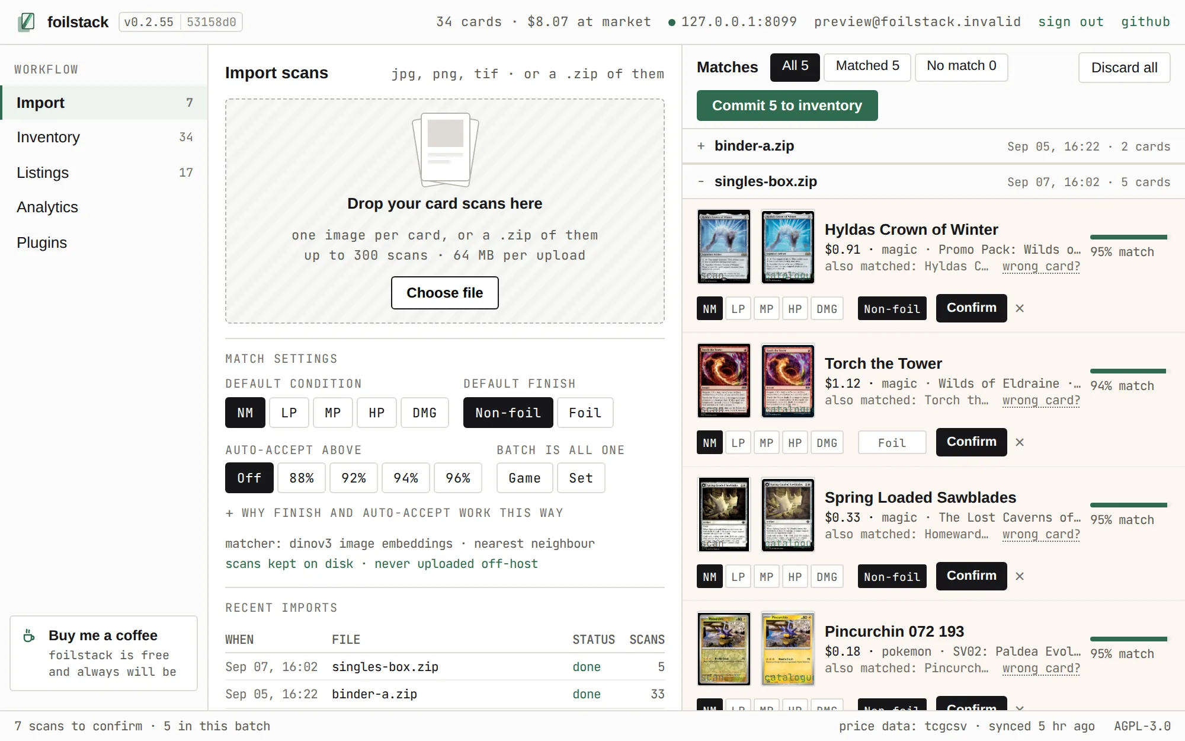
Task: Turn auto-accept Off
Action: (249, 478)
